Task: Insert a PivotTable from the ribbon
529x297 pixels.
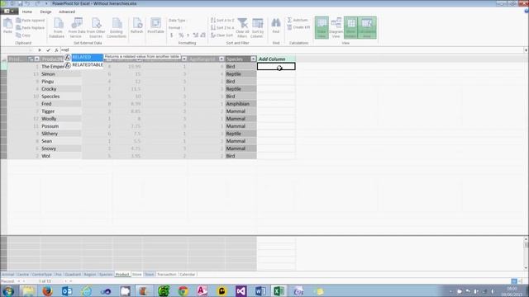Action: click(x=155, y=26)
